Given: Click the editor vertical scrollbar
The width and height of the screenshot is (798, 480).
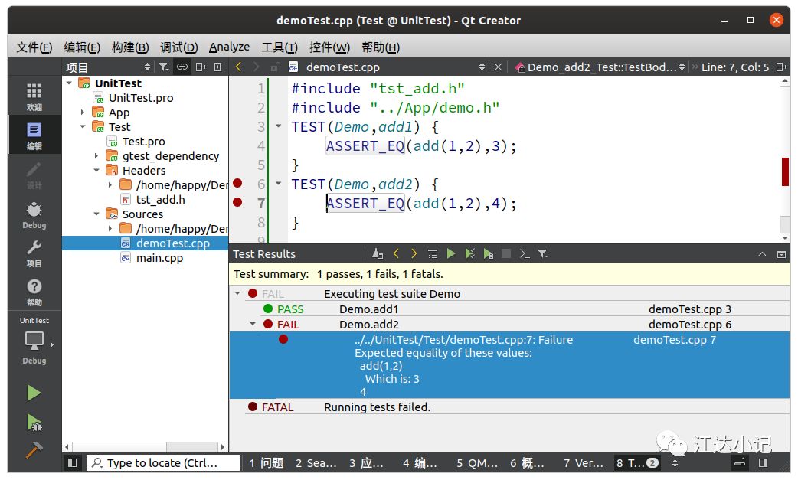Looking at the screenshot, I should (785, 159).
